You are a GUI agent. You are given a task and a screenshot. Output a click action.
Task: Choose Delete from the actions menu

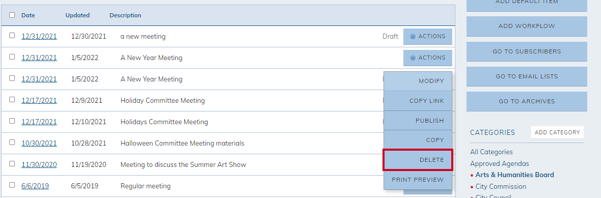(418, 160)
